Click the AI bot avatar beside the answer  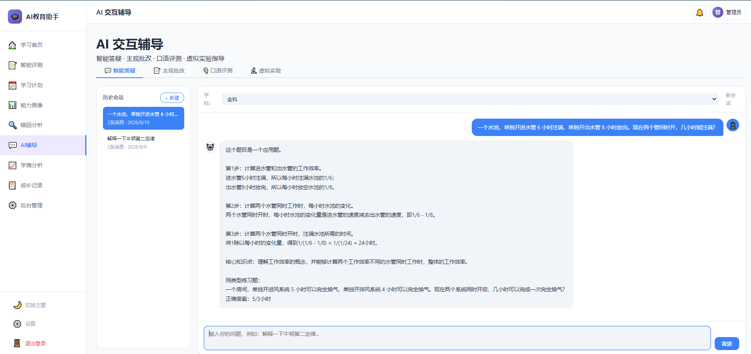click(210, 147)
